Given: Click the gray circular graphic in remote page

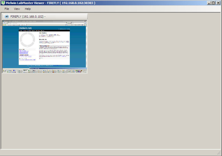Looking at the screenshot, I should click(27, 39).
